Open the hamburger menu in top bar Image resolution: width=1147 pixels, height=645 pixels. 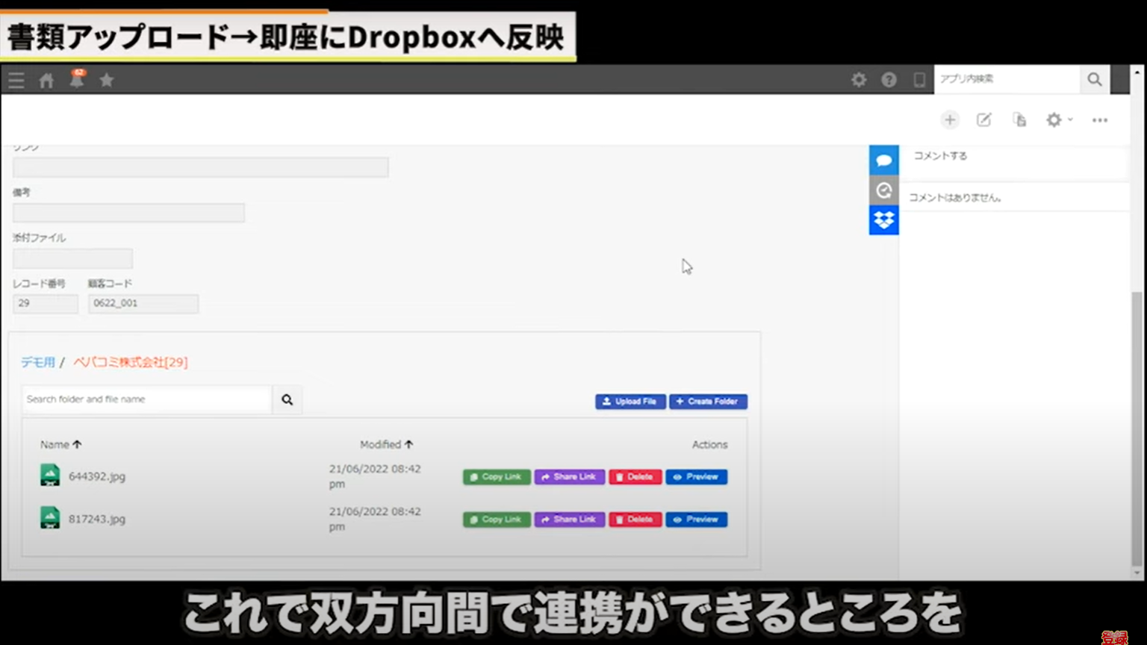16,80
